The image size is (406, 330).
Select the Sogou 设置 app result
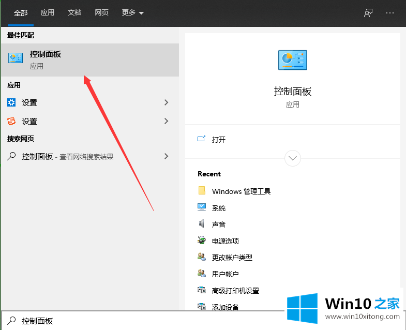click(90, 121)
